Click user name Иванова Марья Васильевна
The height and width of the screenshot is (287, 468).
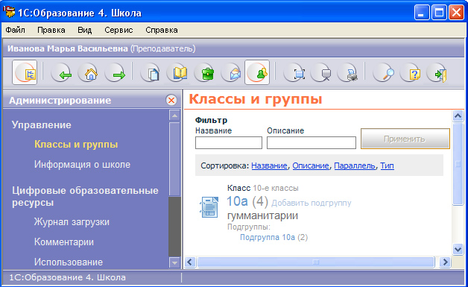[x=68, y=48]
